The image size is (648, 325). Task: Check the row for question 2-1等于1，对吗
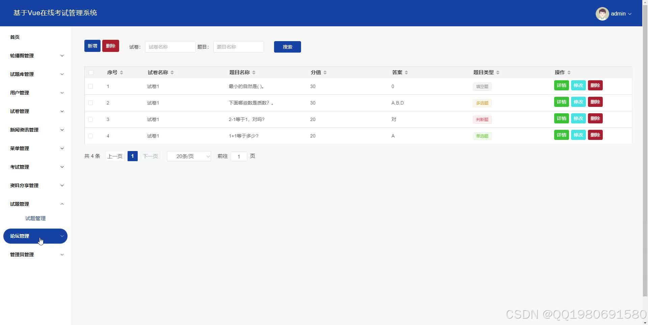pyautogui.click(x=90, y=119)
